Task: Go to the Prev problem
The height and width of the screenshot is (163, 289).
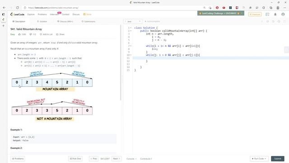Action: pos(93,158)
